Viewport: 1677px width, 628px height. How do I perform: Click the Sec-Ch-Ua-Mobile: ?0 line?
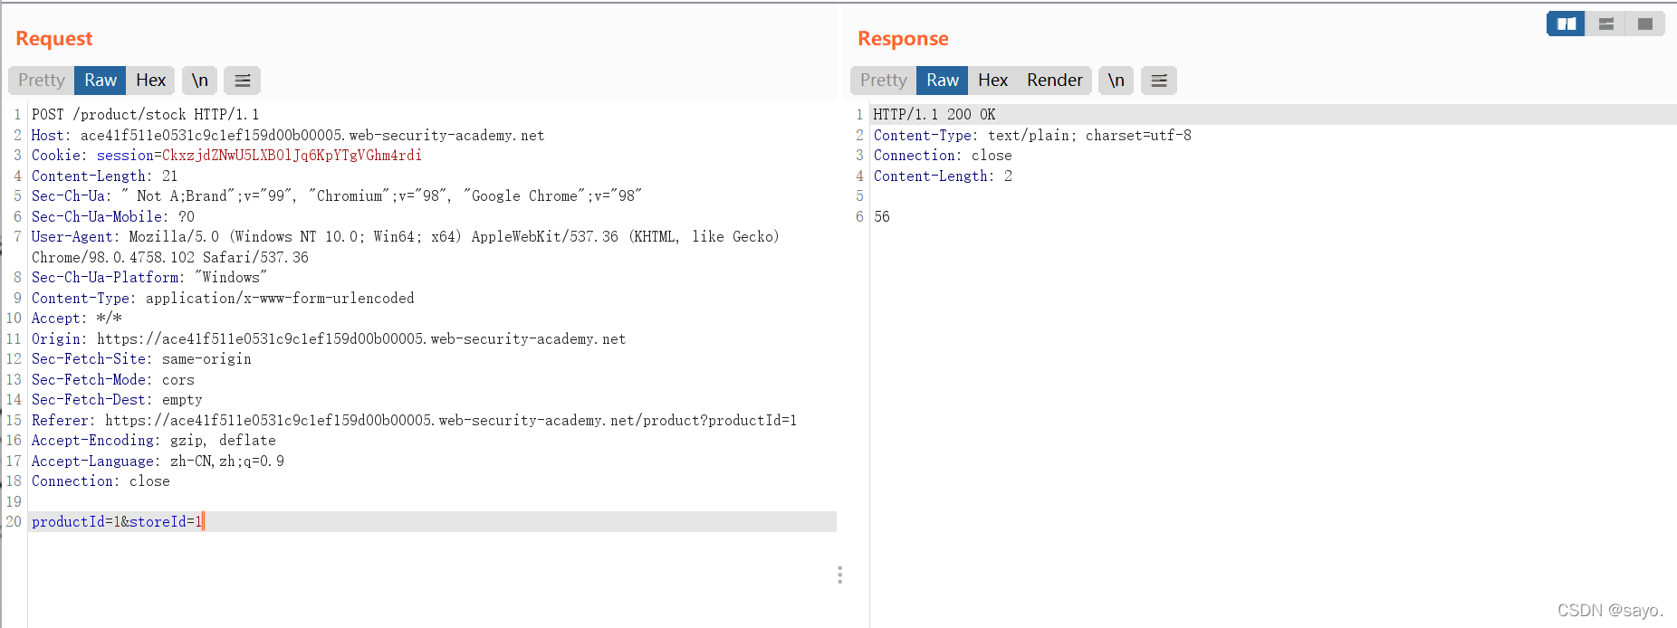[113, 217]
